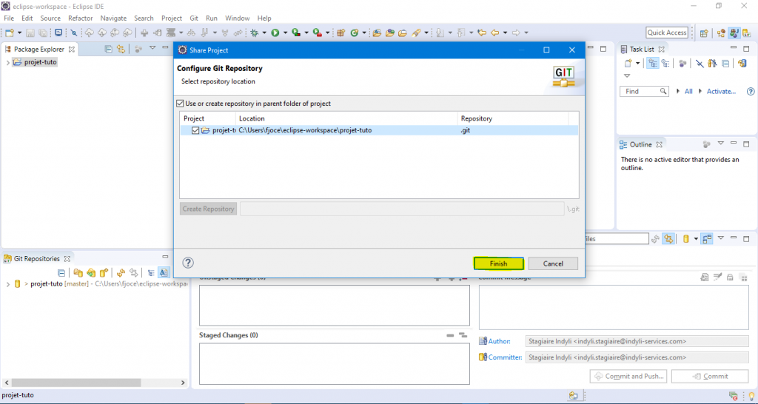The image size is (758, 404).
Task: Open Task List view menu triangle
Action: (x=627, y=76)
